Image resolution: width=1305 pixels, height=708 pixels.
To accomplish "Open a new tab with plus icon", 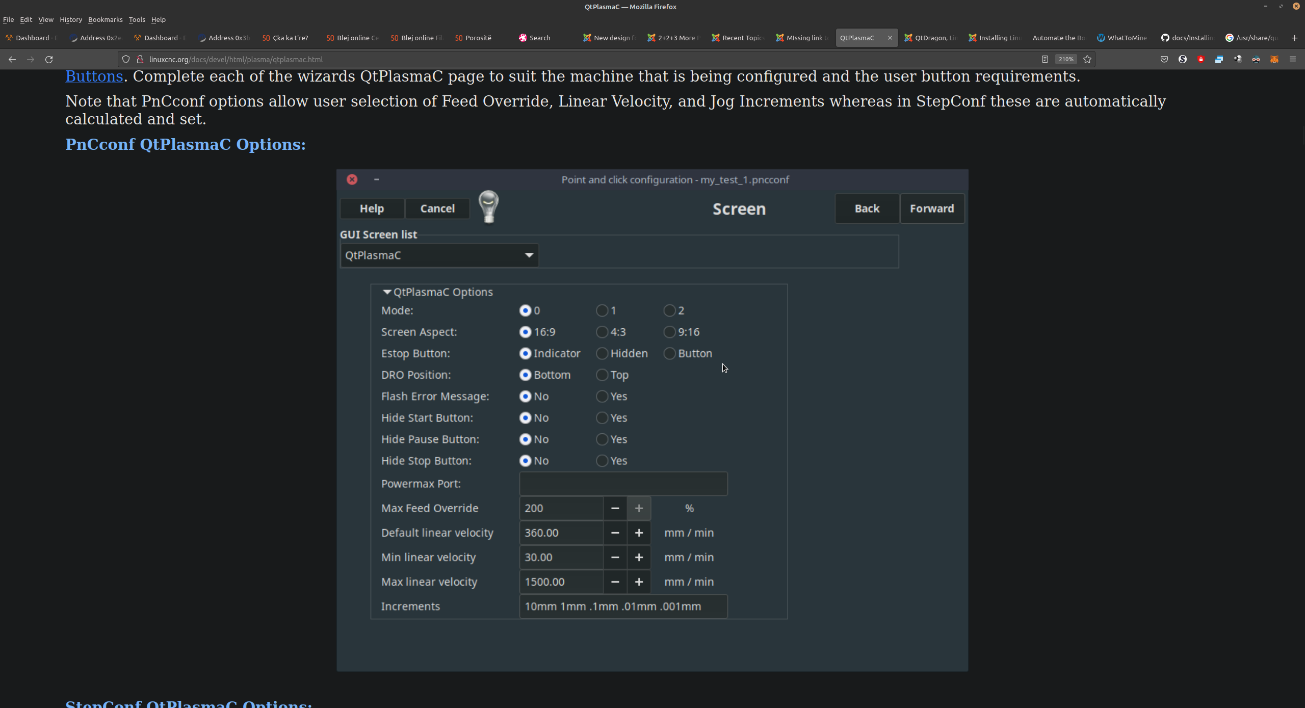I will pyautogui.click(x=1294, y=38).
